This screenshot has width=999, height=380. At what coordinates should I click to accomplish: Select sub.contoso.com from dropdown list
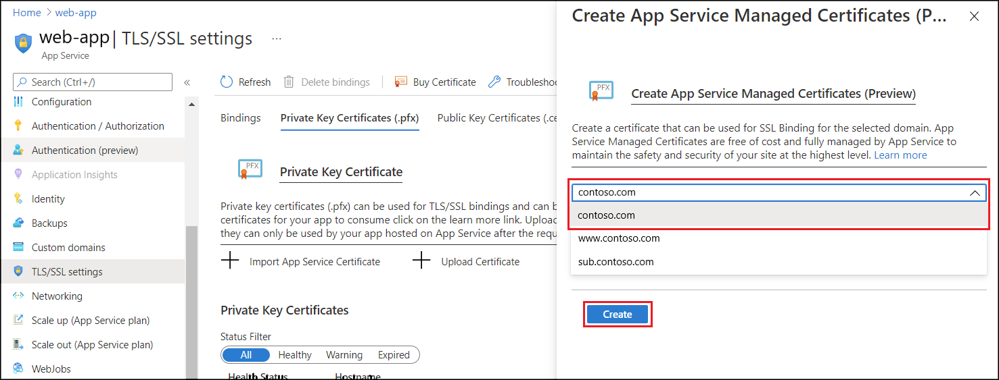[779, 262]
